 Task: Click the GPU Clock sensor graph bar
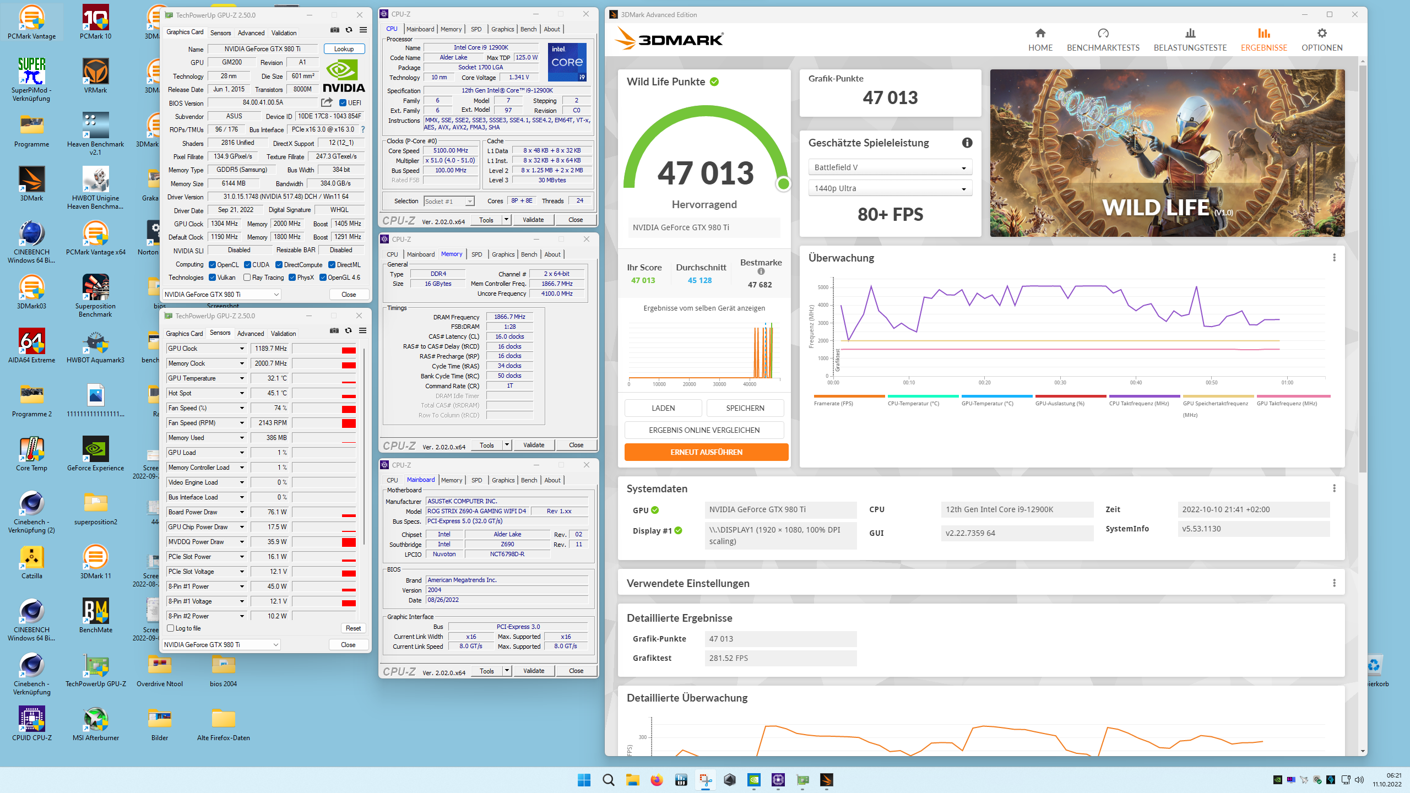324,349
